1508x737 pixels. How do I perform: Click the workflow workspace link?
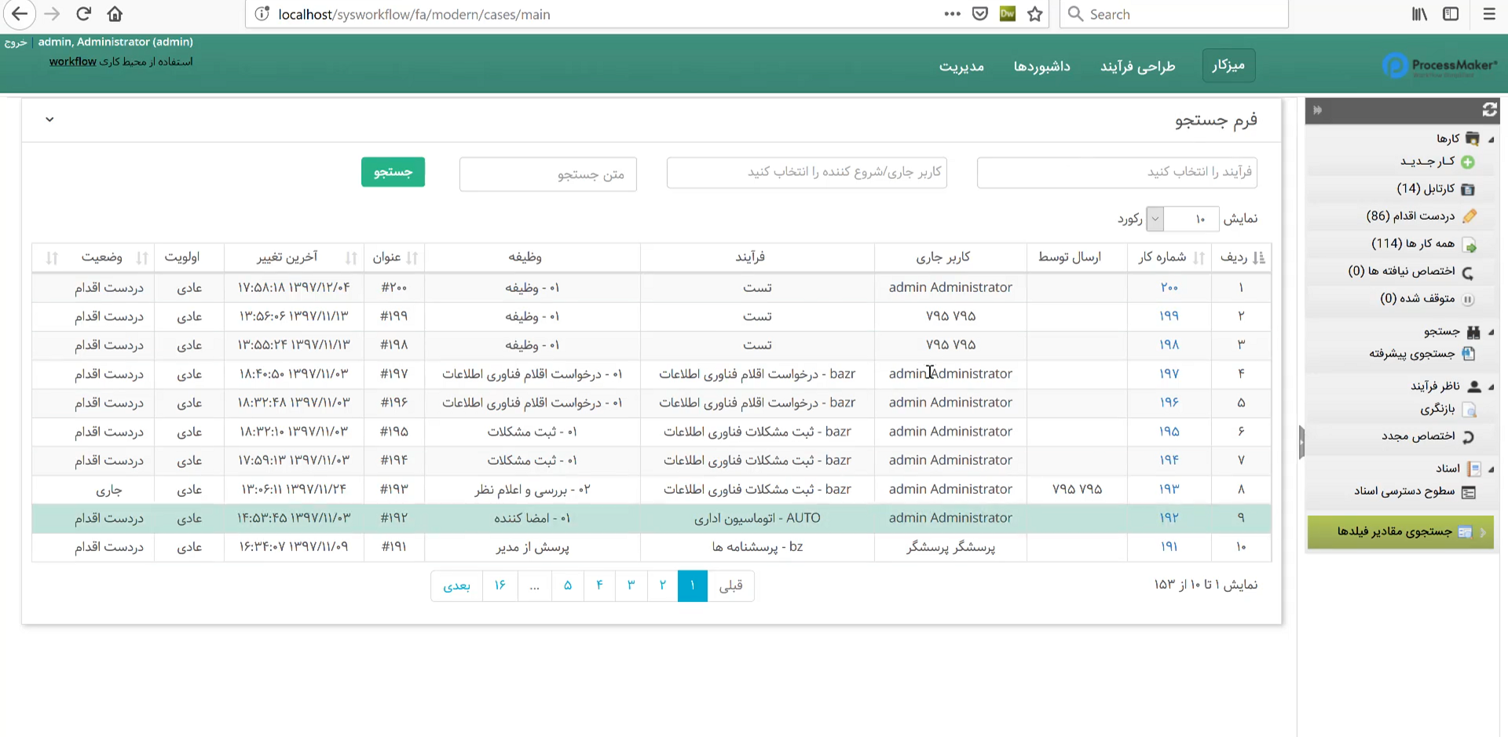click(x=73, y=61)
